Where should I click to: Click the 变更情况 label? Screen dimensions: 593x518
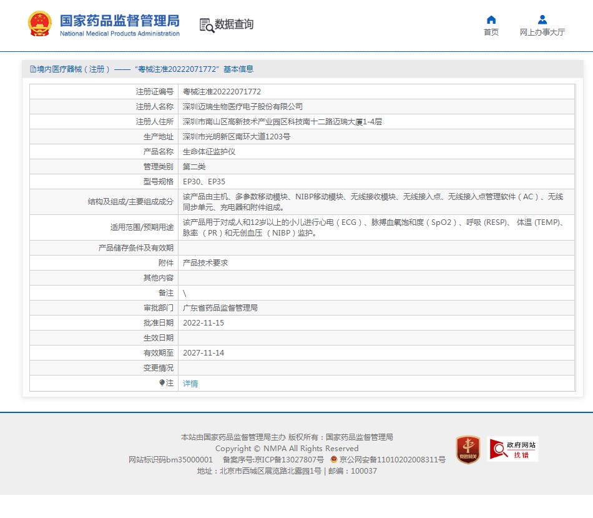[x=159, y=368]
